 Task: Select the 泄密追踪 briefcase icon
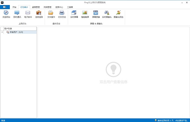tap(39, 13)
